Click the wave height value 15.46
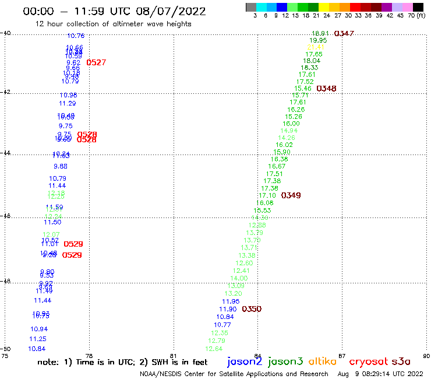This screenshot has width=431, height=379. tap(303, 89)
